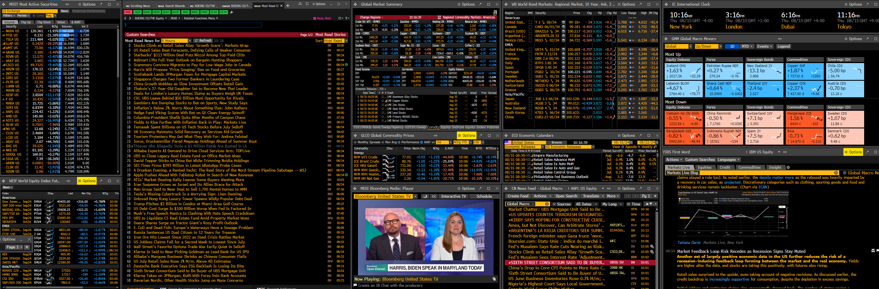The width and height of the screenshot is (879, 289).
Task: Click the link icon in Most Active Securities header
Action: click(x=67, y=4)
